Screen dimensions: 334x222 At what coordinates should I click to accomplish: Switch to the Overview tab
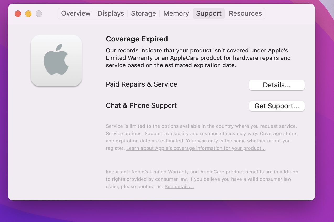coord(76,14)
